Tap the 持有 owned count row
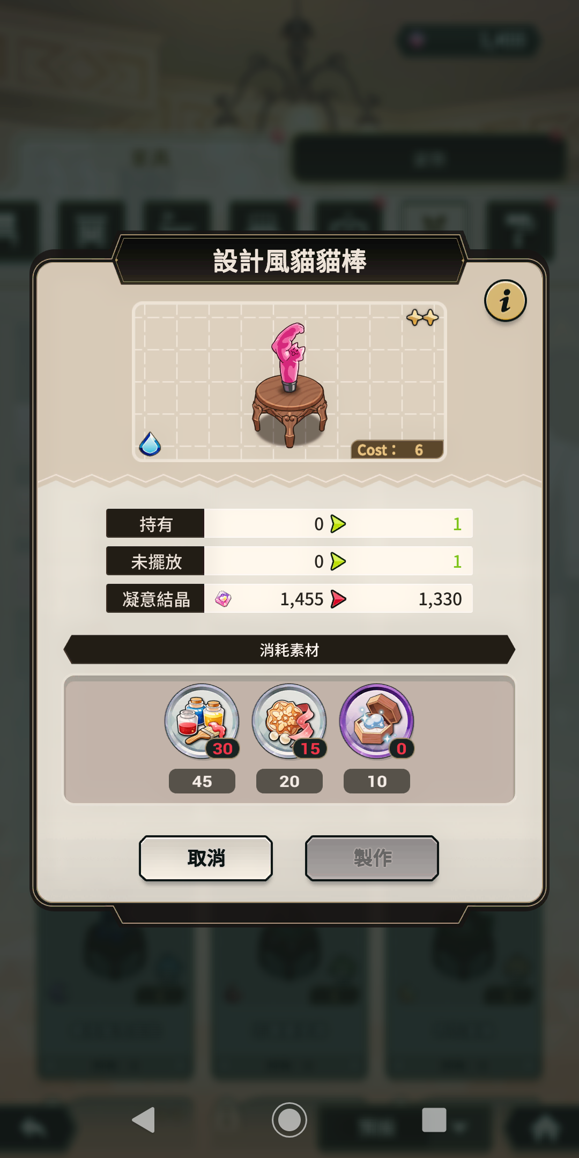The height and width of the screenshot is (1158, 579). coord(289,523)
